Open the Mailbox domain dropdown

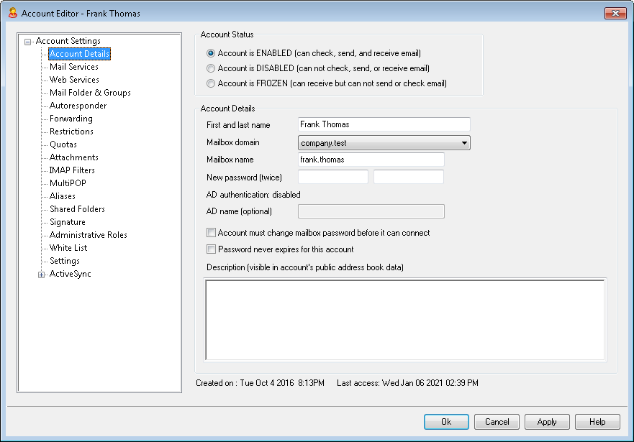pyautogui.click(x=384, y=143)
